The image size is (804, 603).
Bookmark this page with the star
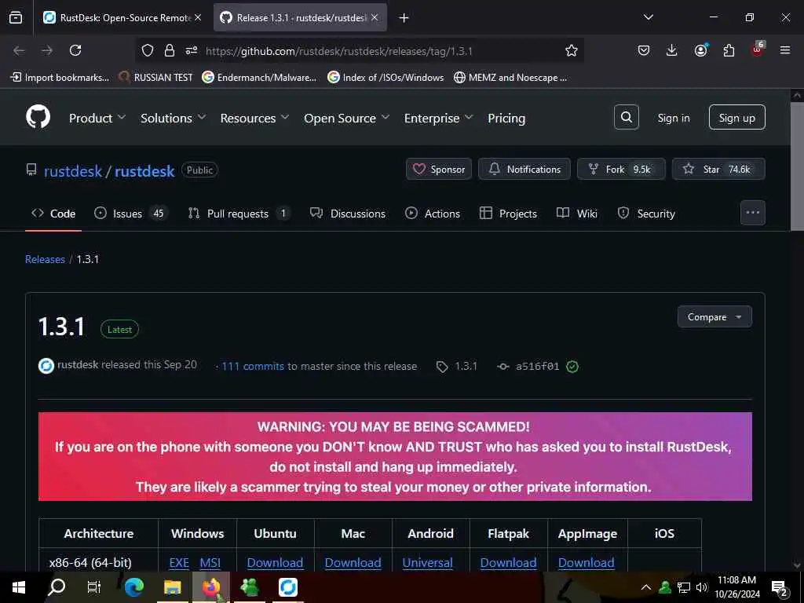click(x=572, y=50)
